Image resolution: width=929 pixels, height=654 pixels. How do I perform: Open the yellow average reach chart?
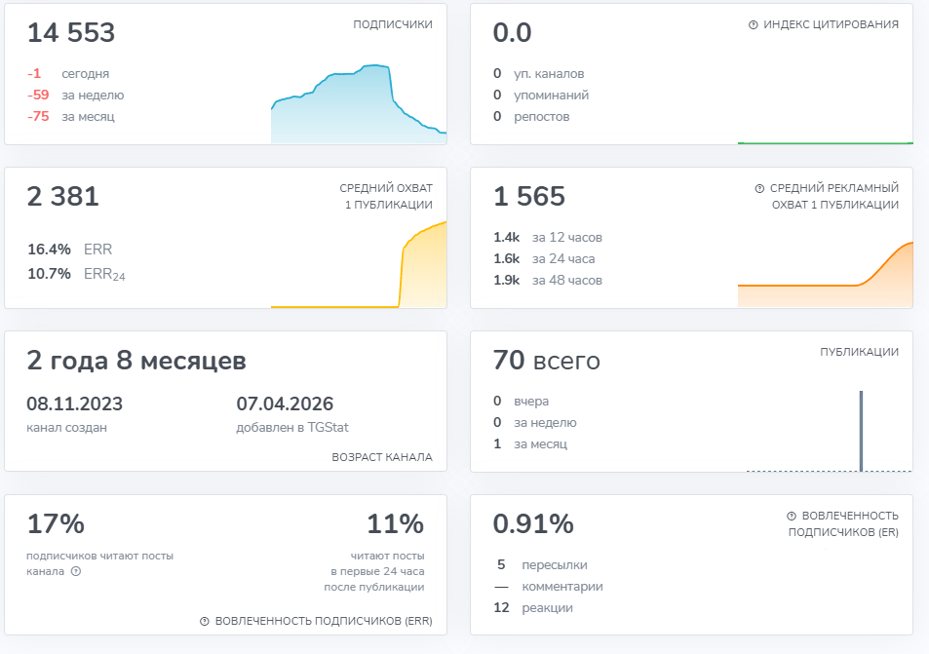pyautogui.click(x=359, y=265)
